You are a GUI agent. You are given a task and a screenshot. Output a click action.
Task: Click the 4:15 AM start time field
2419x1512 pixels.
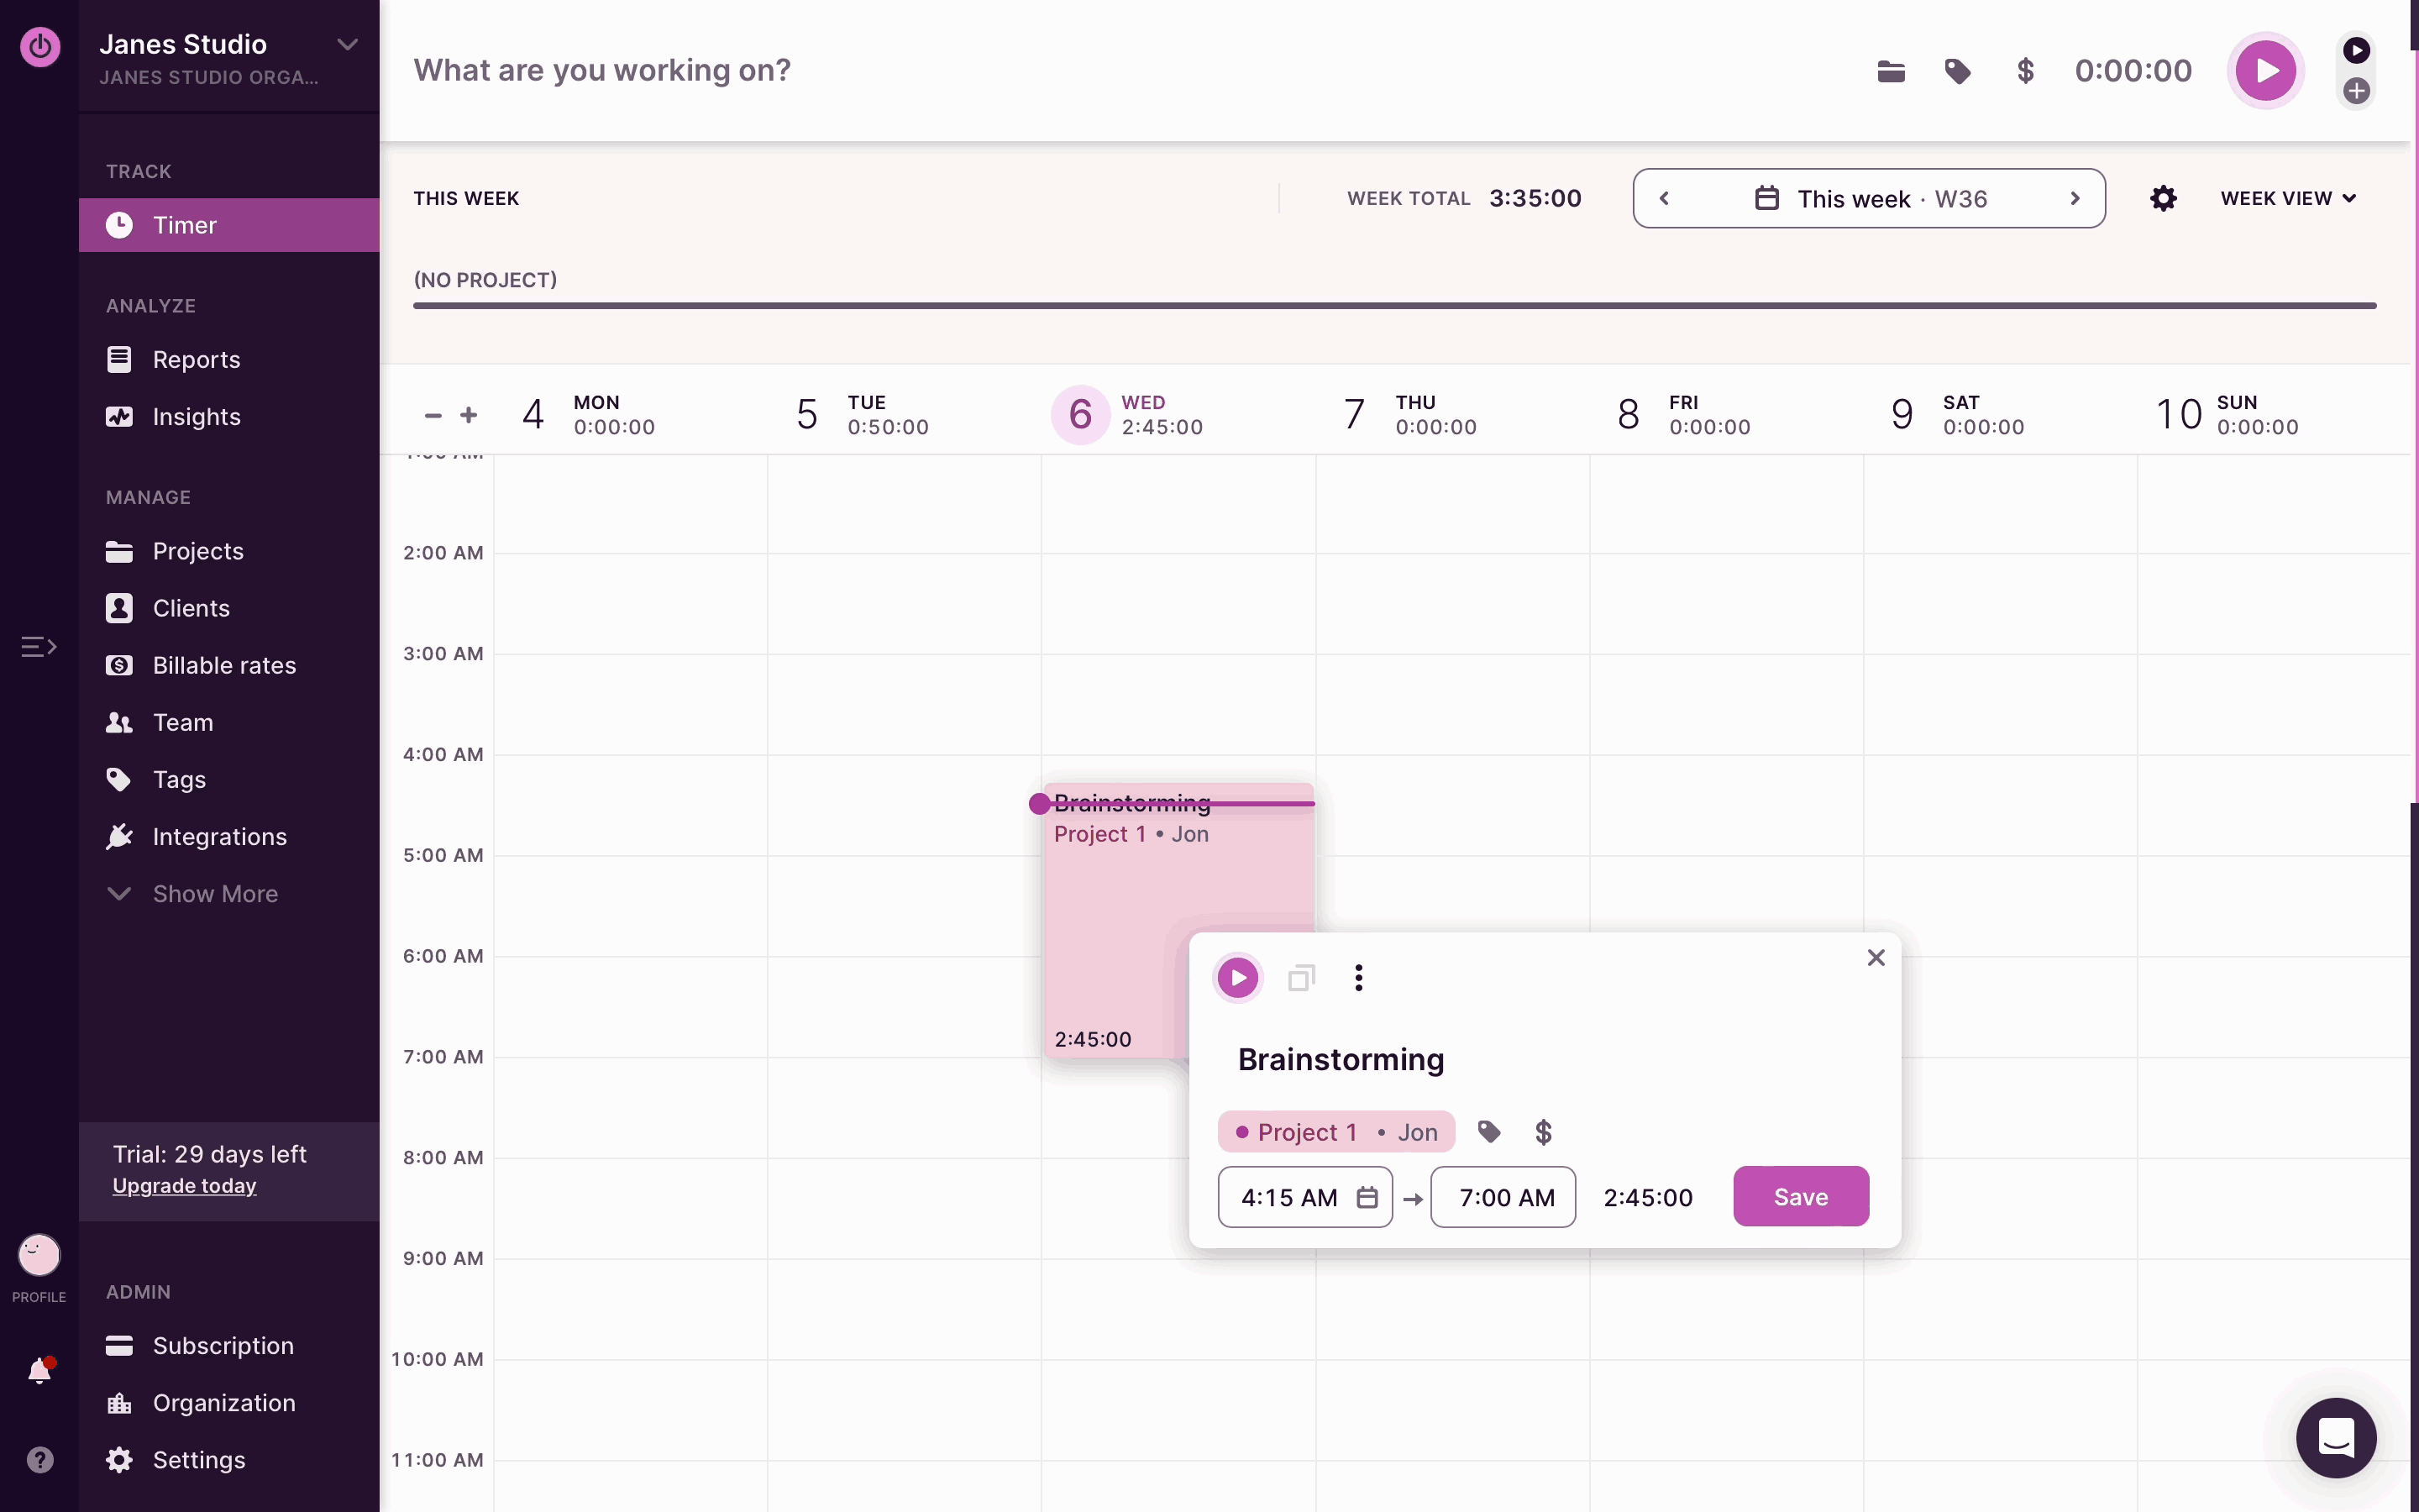click(x=1289, y=1197)
